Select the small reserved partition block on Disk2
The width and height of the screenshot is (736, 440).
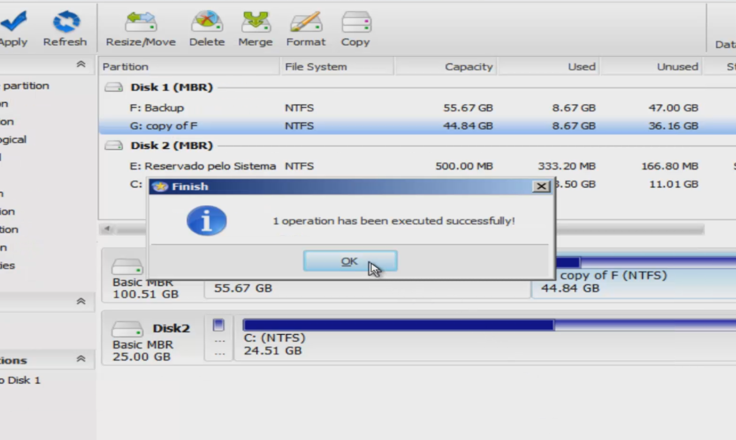pyautogui.click(x=219, y=337)
